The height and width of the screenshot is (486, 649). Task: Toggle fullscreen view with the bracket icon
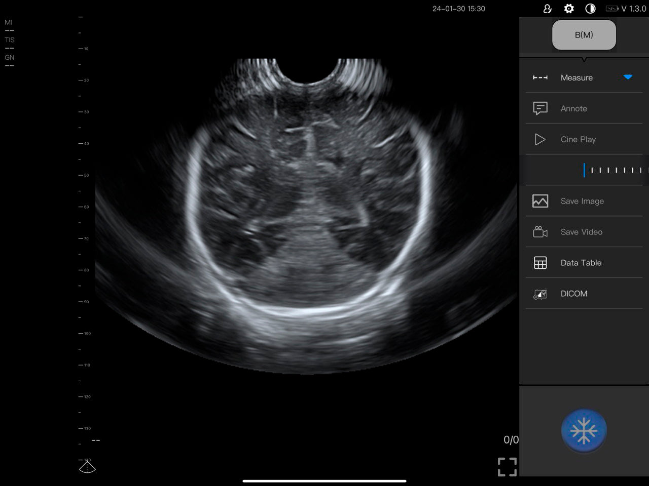[507, 467]
